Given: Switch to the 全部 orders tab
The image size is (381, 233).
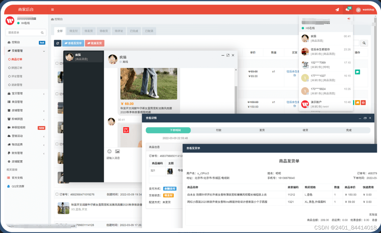Looking at the screenshot, I should [60, 31].
